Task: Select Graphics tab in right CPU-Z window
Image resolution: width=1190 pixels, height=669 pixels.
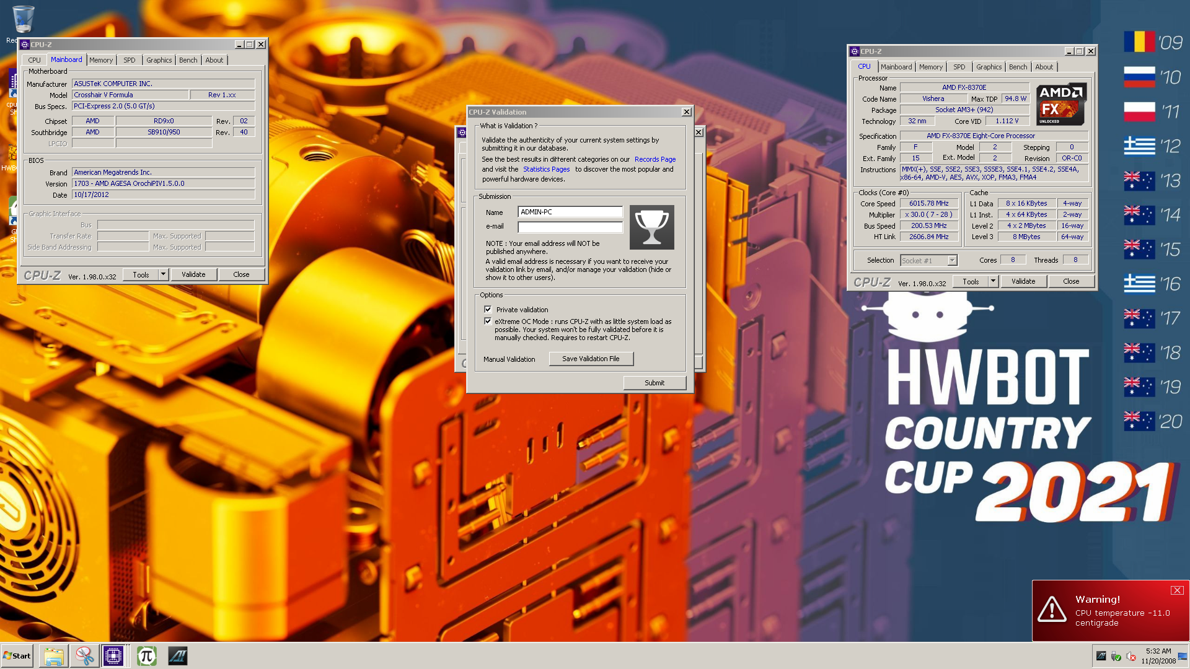Action: coord(989,67)
